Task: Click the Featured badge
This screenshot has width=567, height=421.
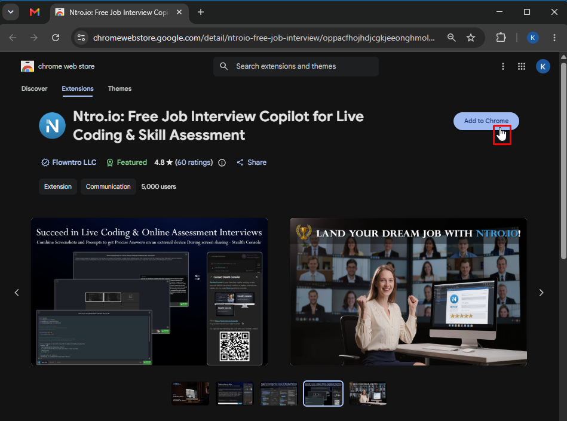Action: tap(127, 162)
